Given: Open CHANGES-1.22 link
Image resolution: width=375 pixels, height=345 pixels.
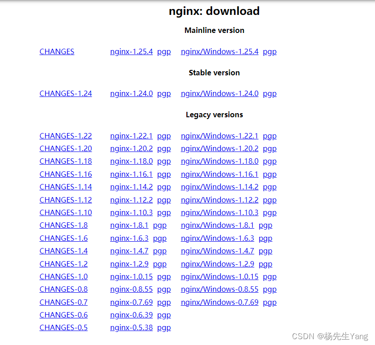Looking at the screenshot, I should click(66, 136).
